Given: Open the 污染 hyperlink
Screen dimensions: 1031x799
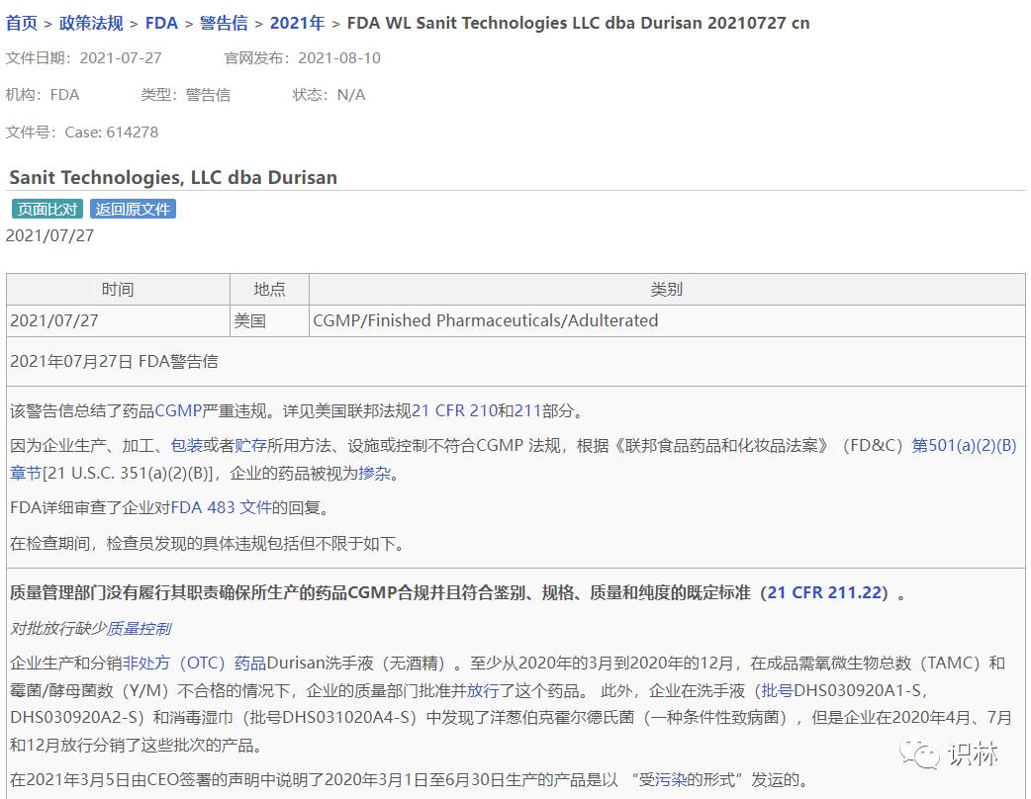Looking at the screenshot, I should pos(671,780).
